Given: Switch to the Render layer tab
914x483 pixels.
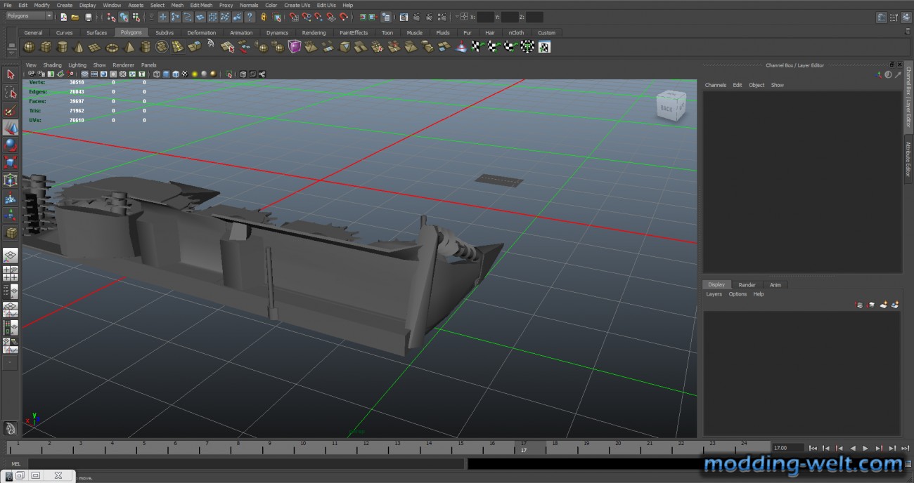Looking at the screenshot, I should click(x=747, y=285).
